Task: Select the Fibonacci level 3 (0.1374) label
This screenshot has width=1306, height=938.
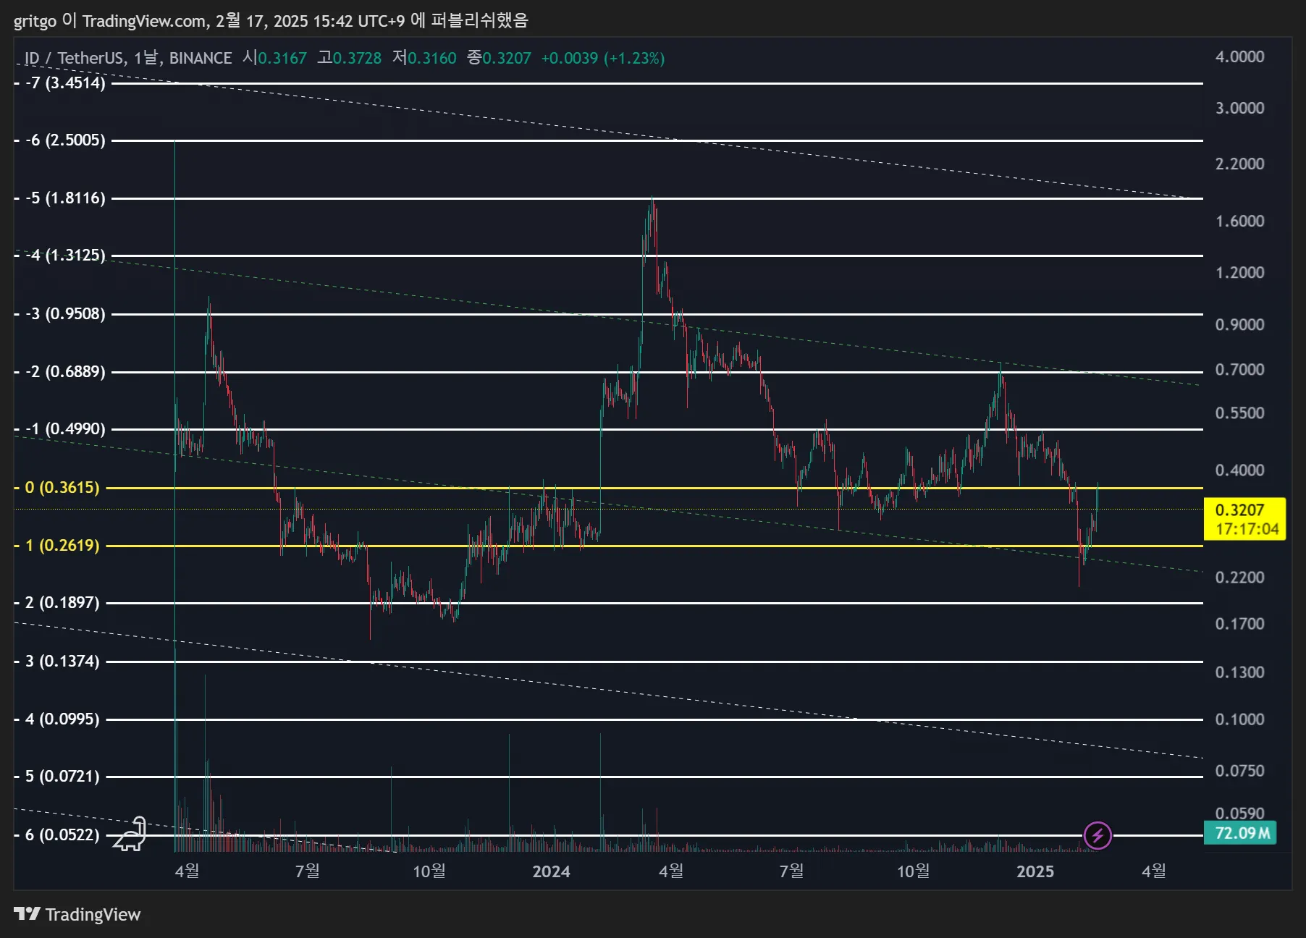Action: tap(62, 661)
